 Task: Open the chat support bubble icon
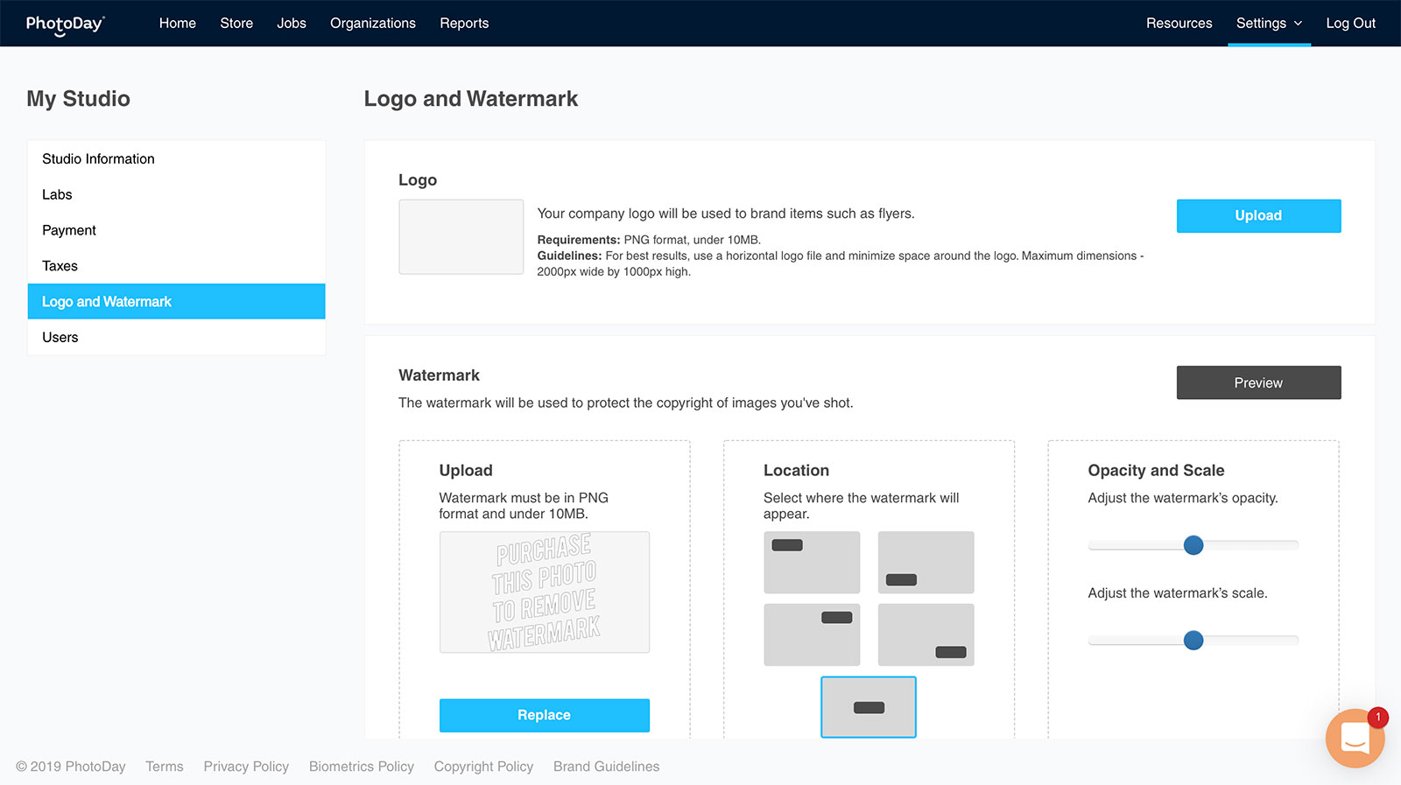1355,738
